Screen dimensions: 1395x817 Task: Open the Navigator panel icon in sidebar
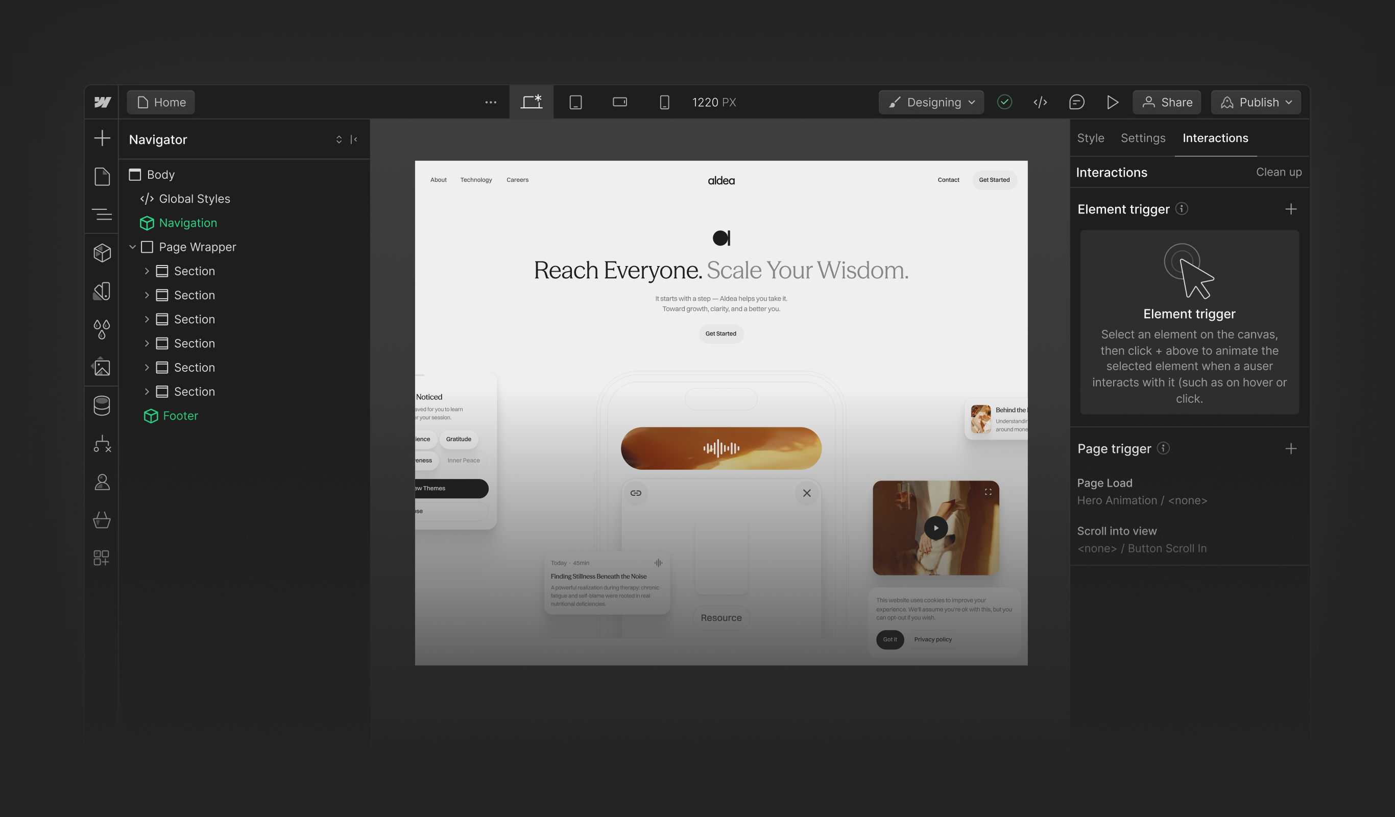[102, 214]
